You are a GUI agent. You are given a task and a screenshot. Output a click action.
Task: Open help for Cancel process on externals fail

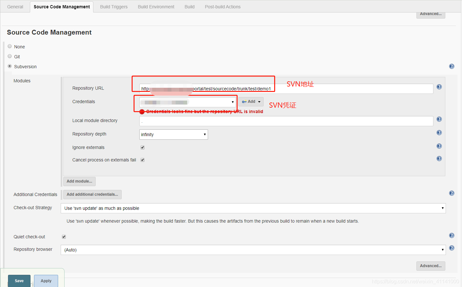(439, 159)
